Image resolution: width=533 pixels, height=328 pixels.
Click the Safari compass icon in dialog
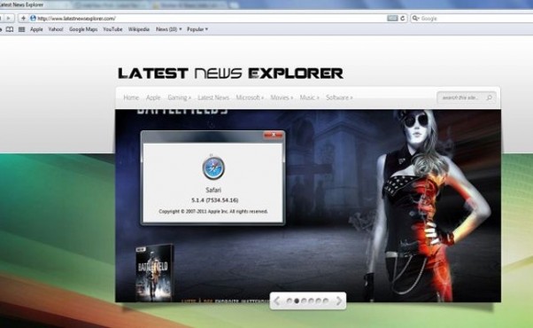tap(213, 168)
